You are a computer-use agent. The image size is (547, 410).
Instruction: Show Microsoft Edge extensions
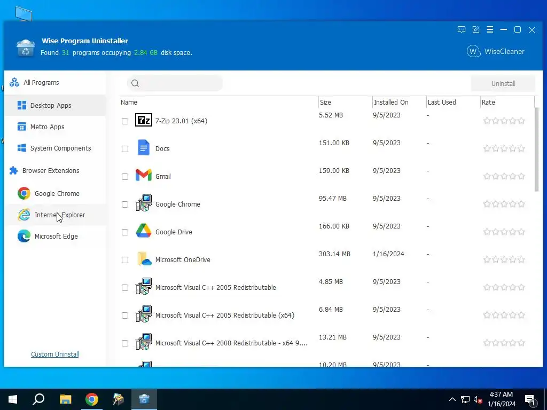tap(55, 236)
